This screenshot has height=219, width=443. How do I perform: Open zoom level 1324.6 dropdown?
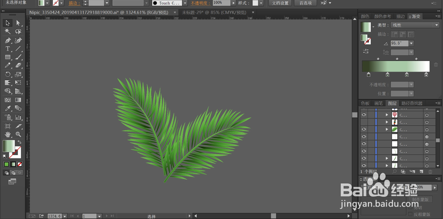[x=64, y=216]
